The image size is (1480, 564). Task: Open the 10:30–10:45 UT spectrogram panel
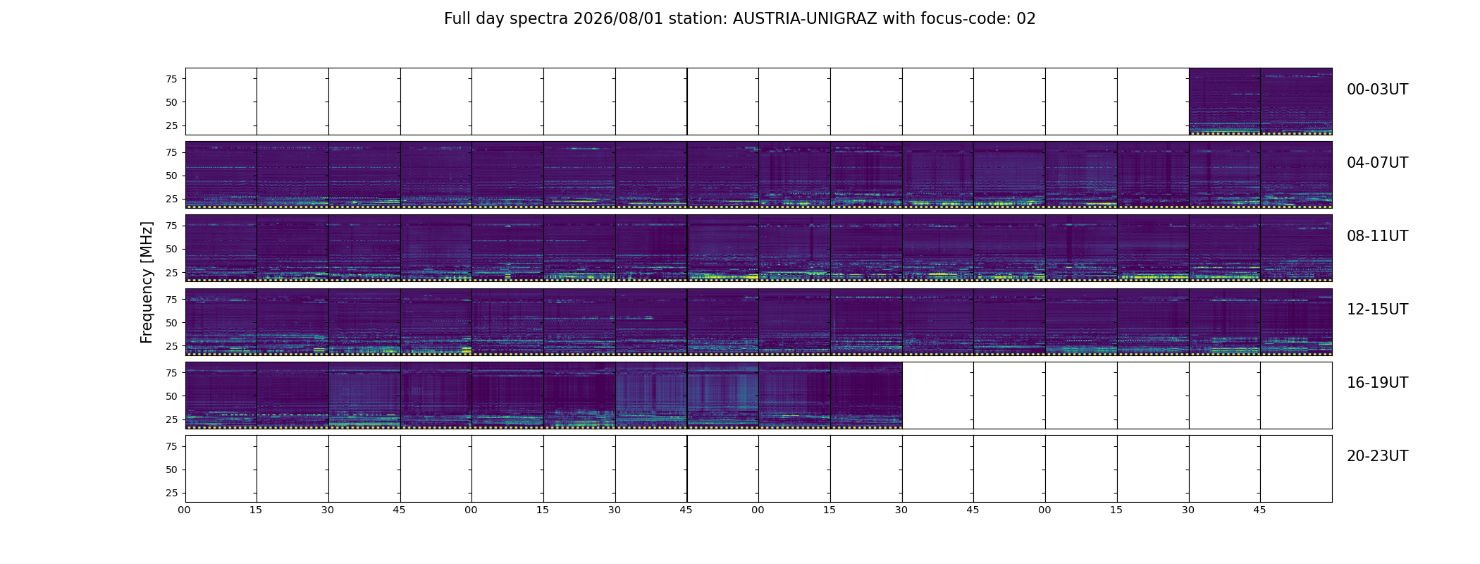[x=938, y=248]
